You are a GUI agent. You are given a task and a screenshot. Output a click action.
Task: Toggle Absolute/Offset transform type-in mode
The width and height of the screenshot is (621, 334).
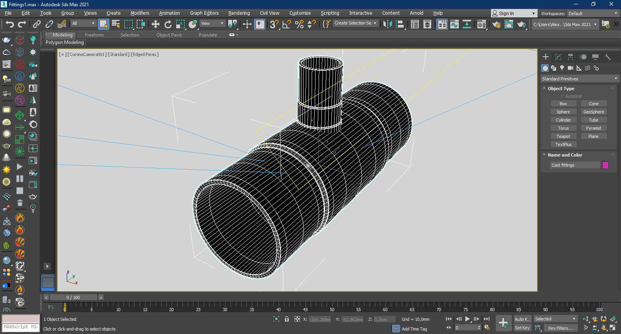[x=297, y=319]
